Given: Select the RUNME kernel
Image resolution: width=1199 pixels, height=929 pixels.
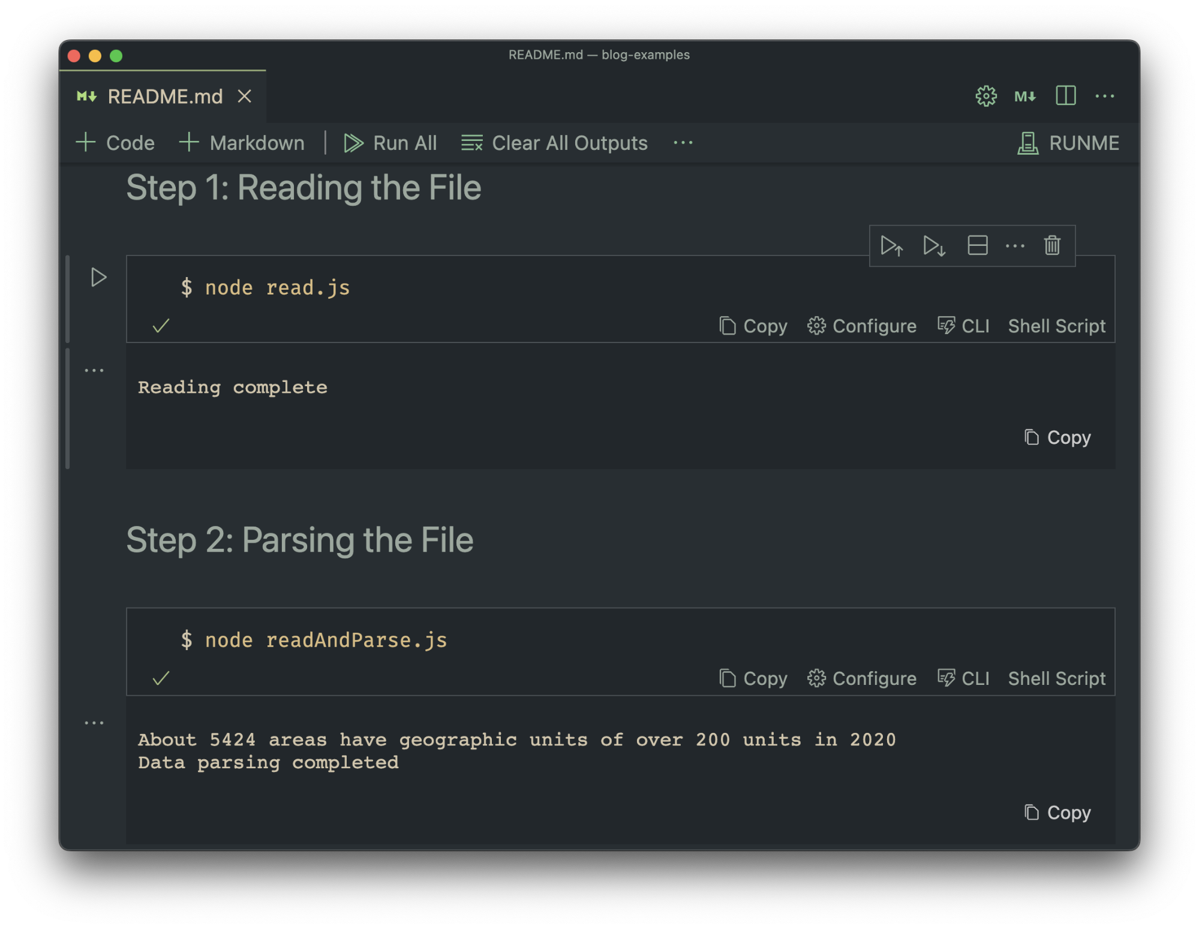Looking at the screenshot, I should click(1068, 143).
